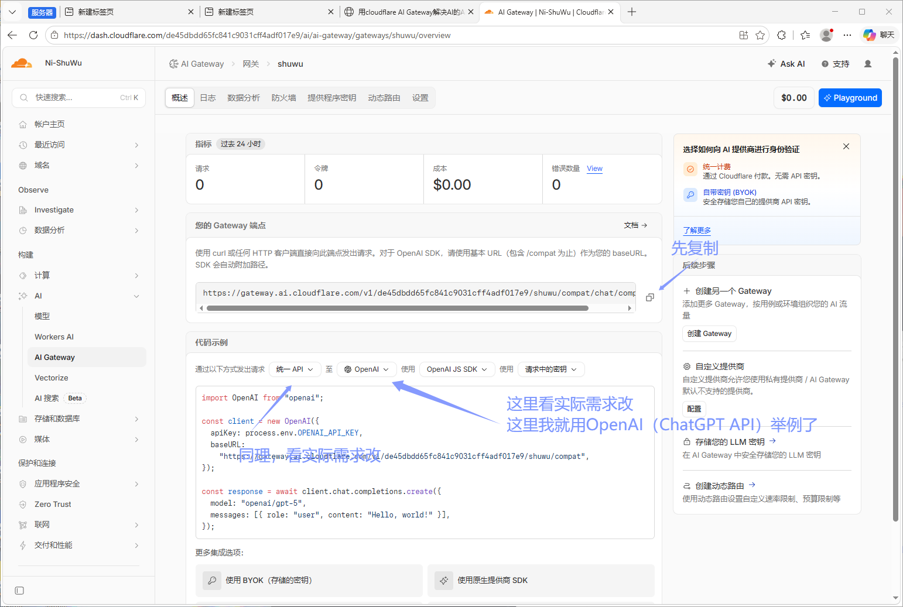Viewport: 903px width, 607px height.
Task: Open a new browser tab
Action: click(x=632, y=12)
